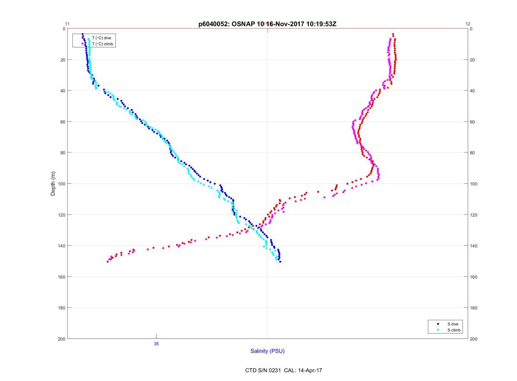Select the 'T (°C) dive' legend label

tap(102, 38)
